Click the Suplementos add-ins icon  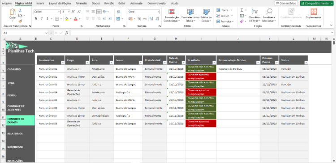(314, 12)
